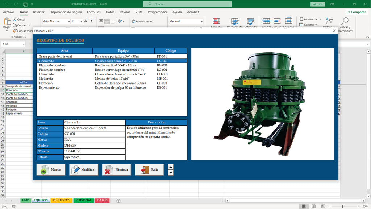Increase font size with the larger A icon
Viewport: 371px width, 209px height.
[x=86, y=21]
